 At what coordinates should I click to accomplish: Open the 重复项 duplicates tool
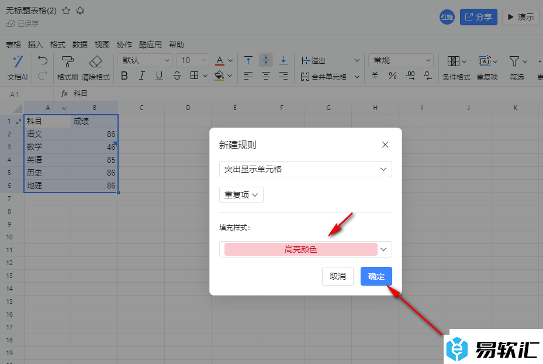(x=487, y=68)
